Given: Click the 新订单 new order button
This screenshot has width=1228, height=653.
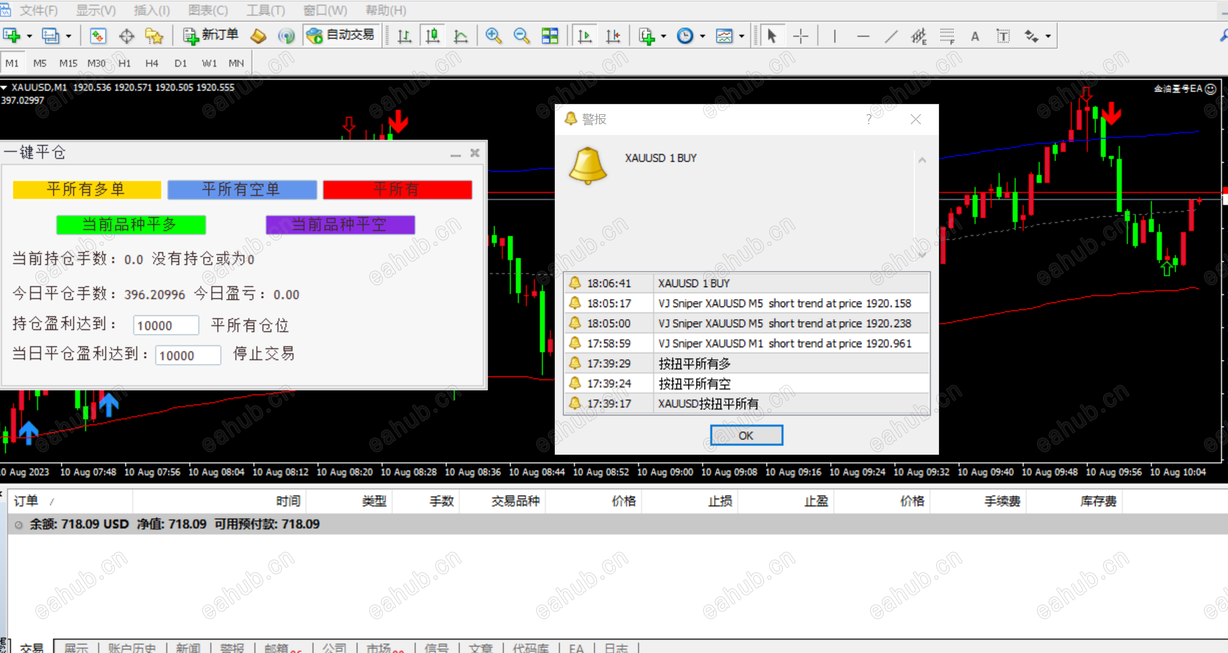Looking at the screenshot, I should click(210, 35).
